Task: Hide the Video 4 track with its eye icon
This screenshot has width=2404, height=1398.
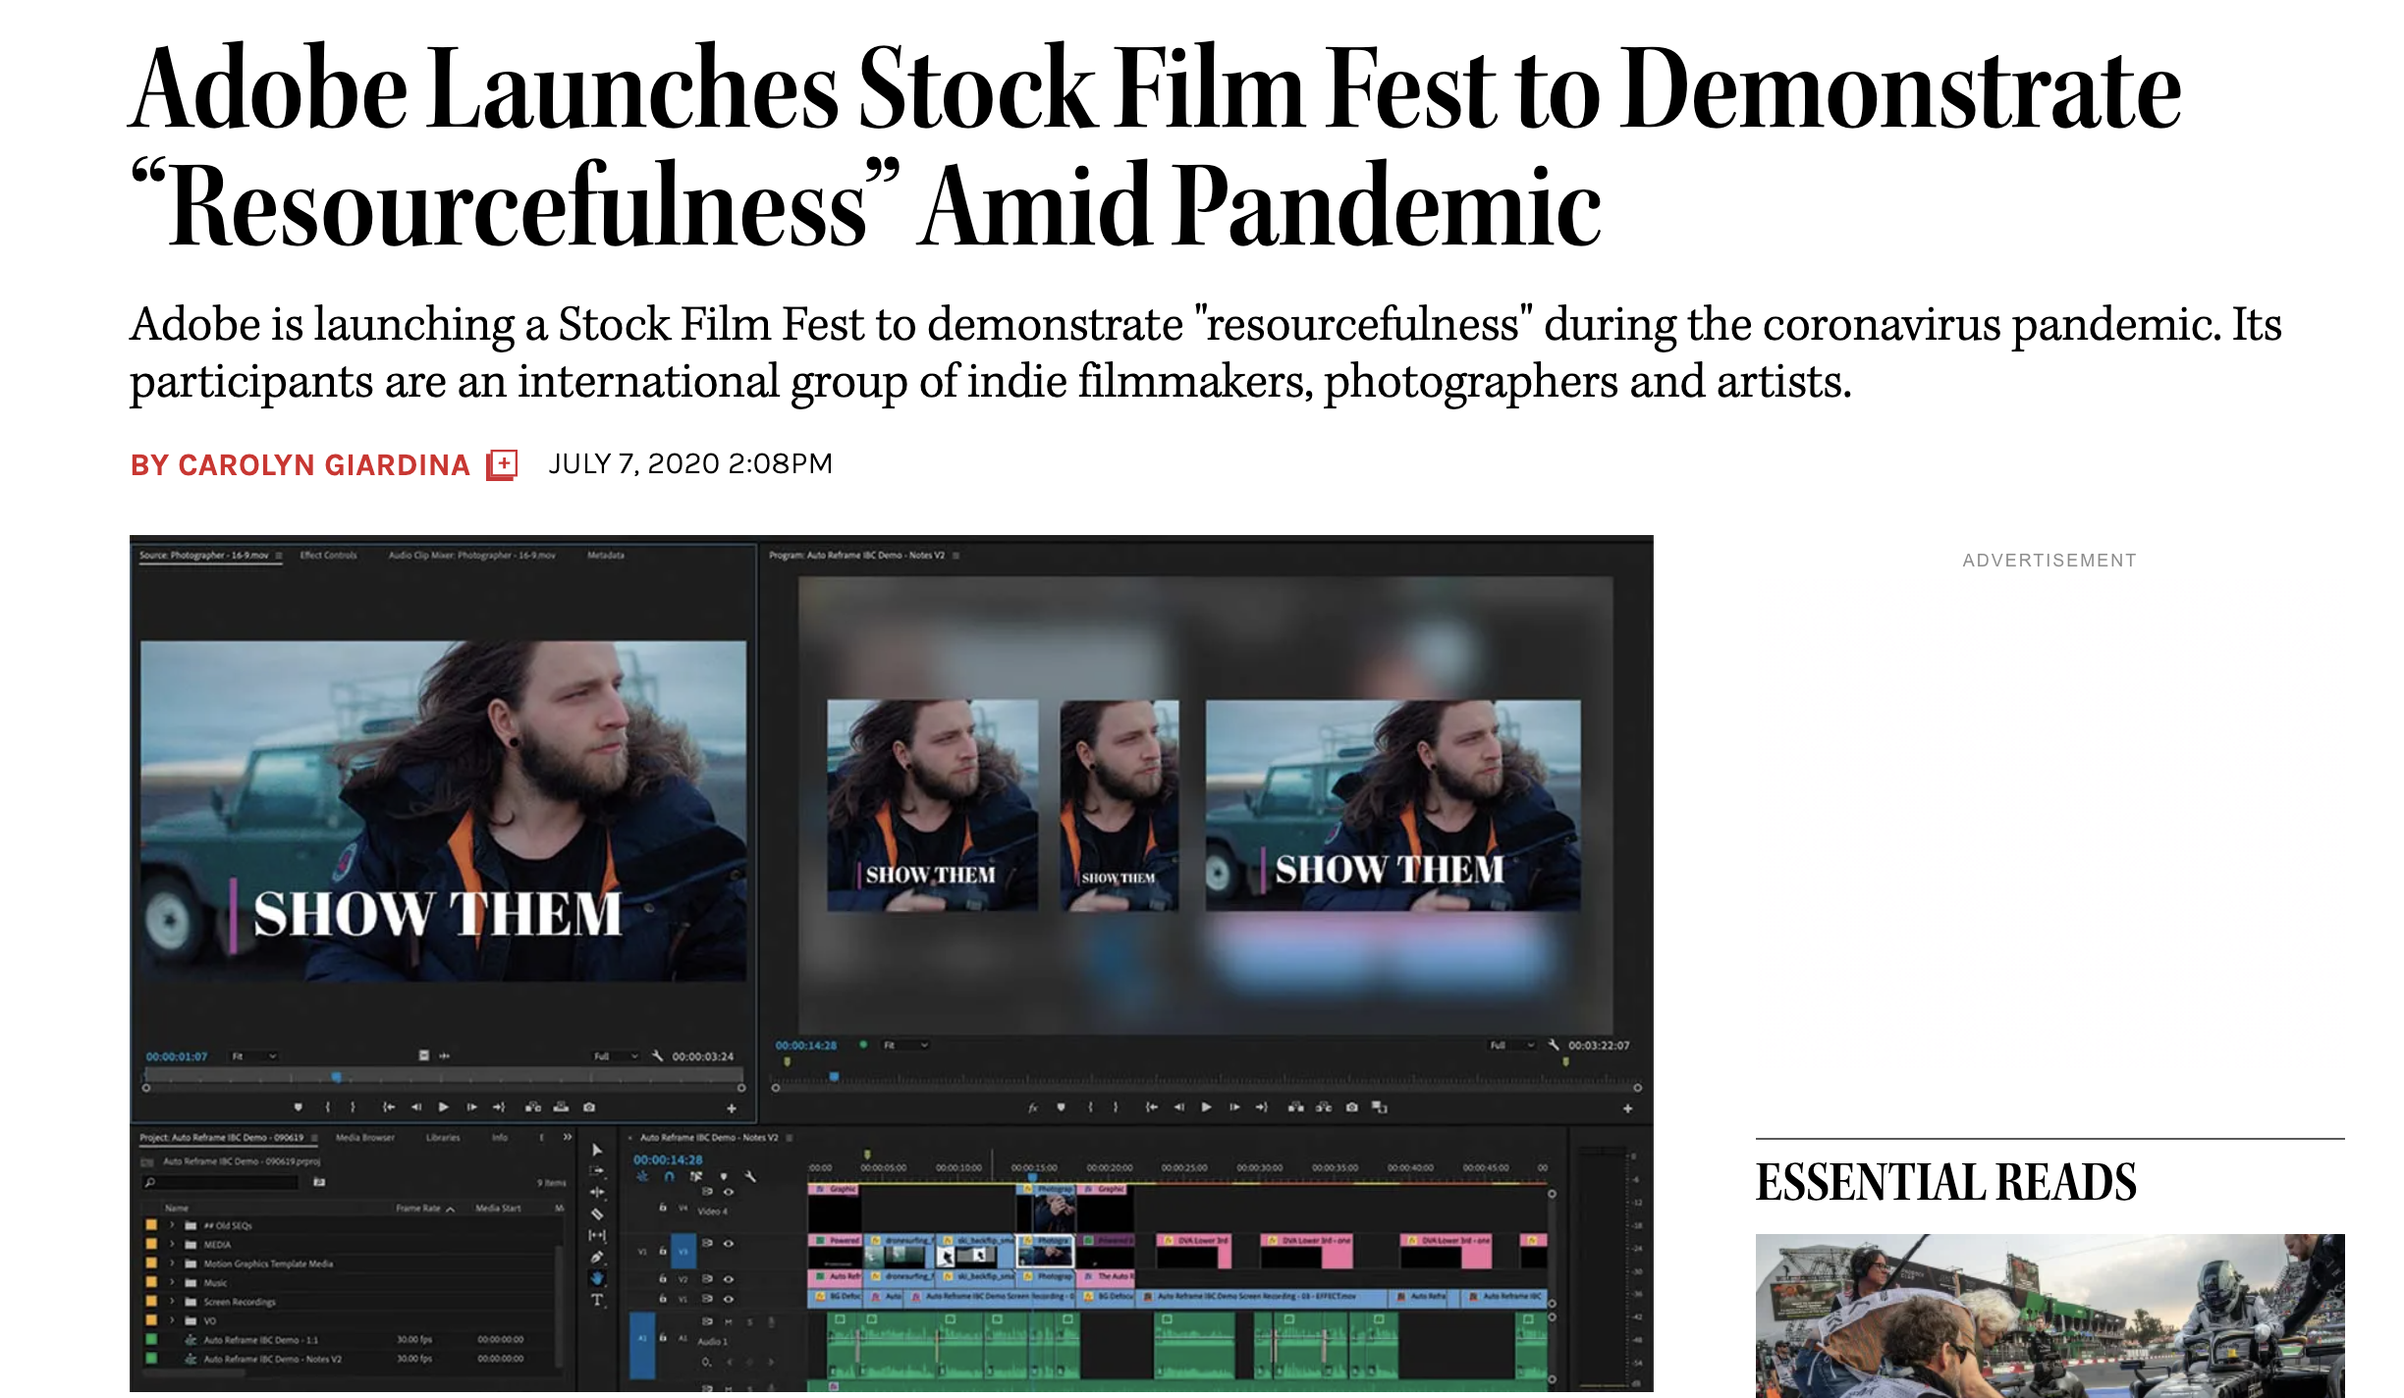Action: 729,1192
